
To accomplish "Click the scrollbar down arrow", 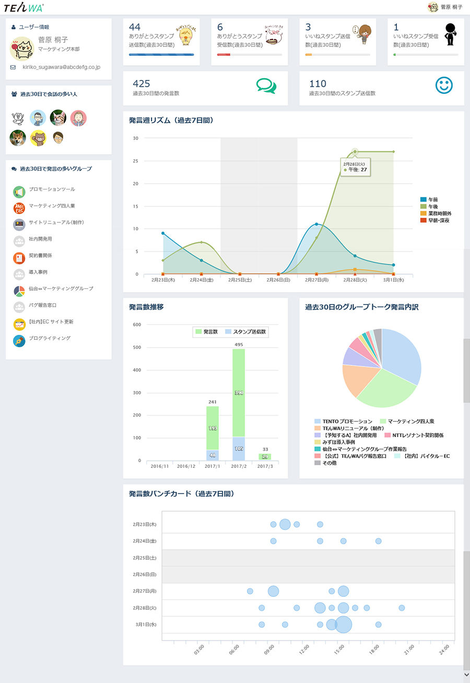I will pos(466,675).
